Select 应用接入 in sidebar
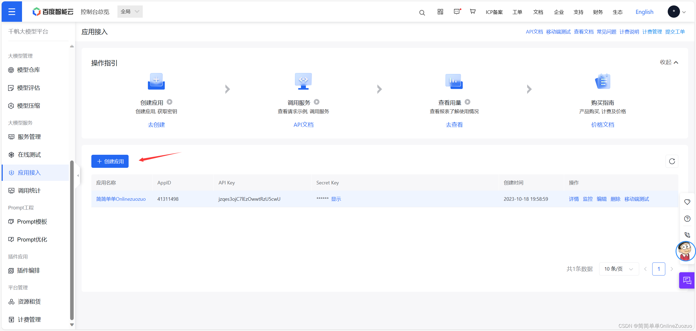The width and height of the screenshot is (696, 331). coord(35,173)
